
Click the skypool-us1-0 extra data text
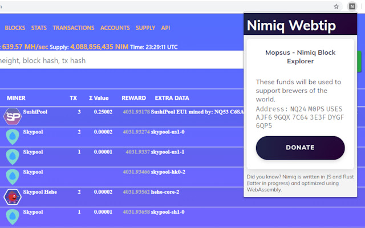(x=168, y=132)
